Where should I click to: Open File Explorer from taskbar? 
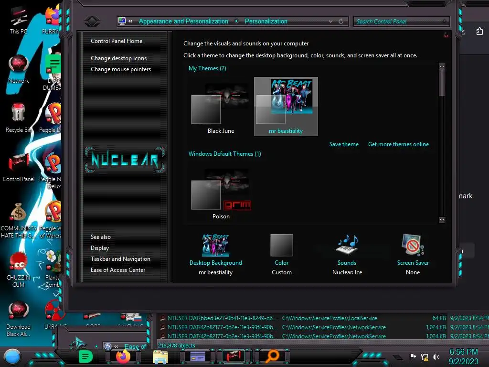click(x=160, y=356)
